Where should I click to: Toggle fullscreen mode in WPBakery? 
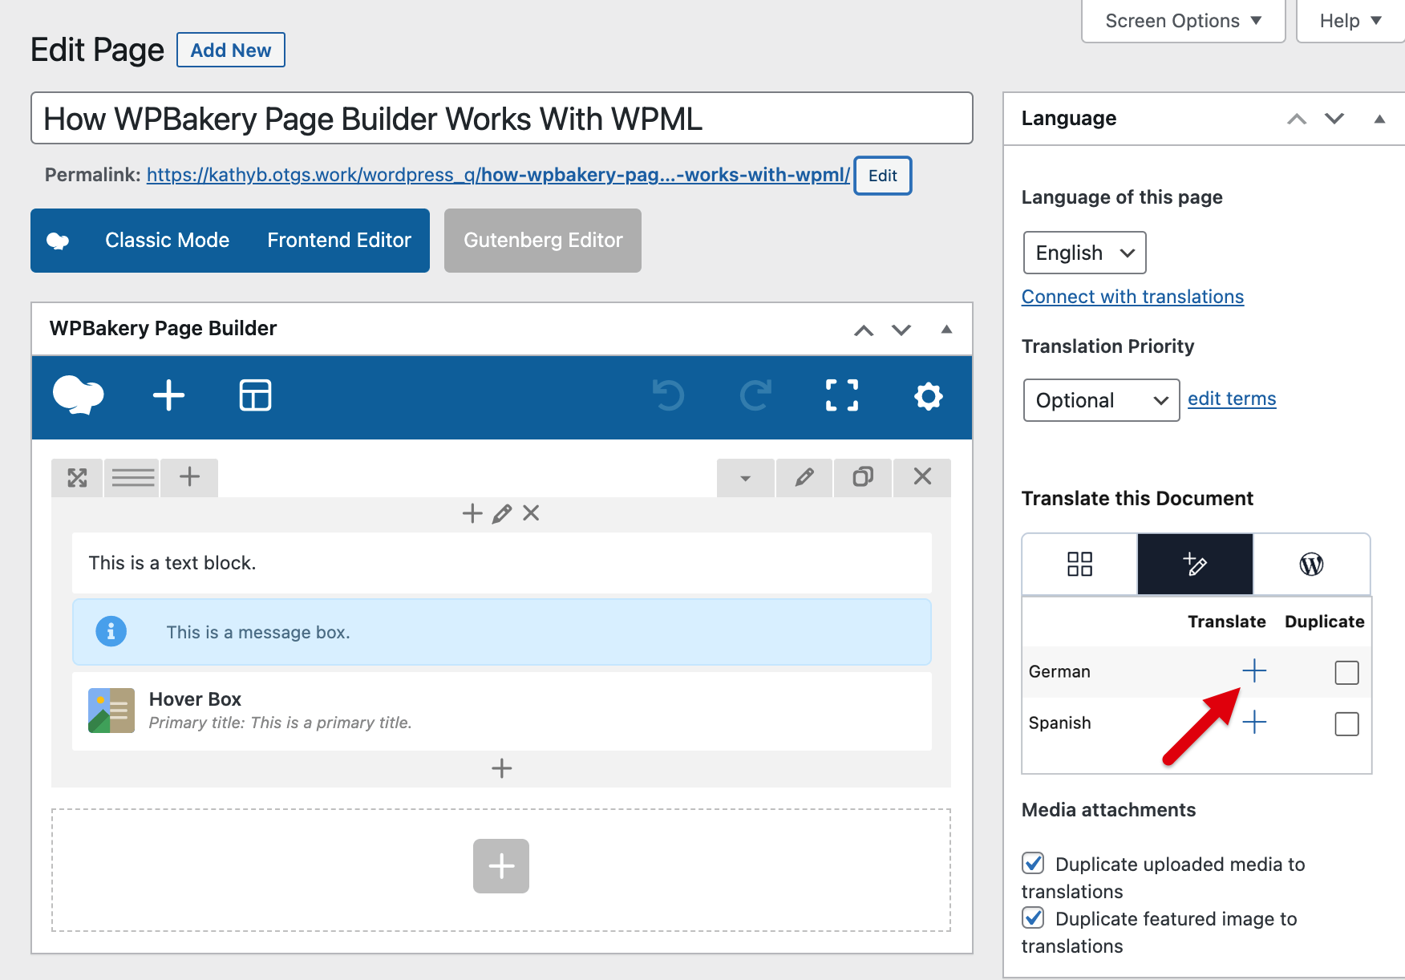click(x=842, y=395)
